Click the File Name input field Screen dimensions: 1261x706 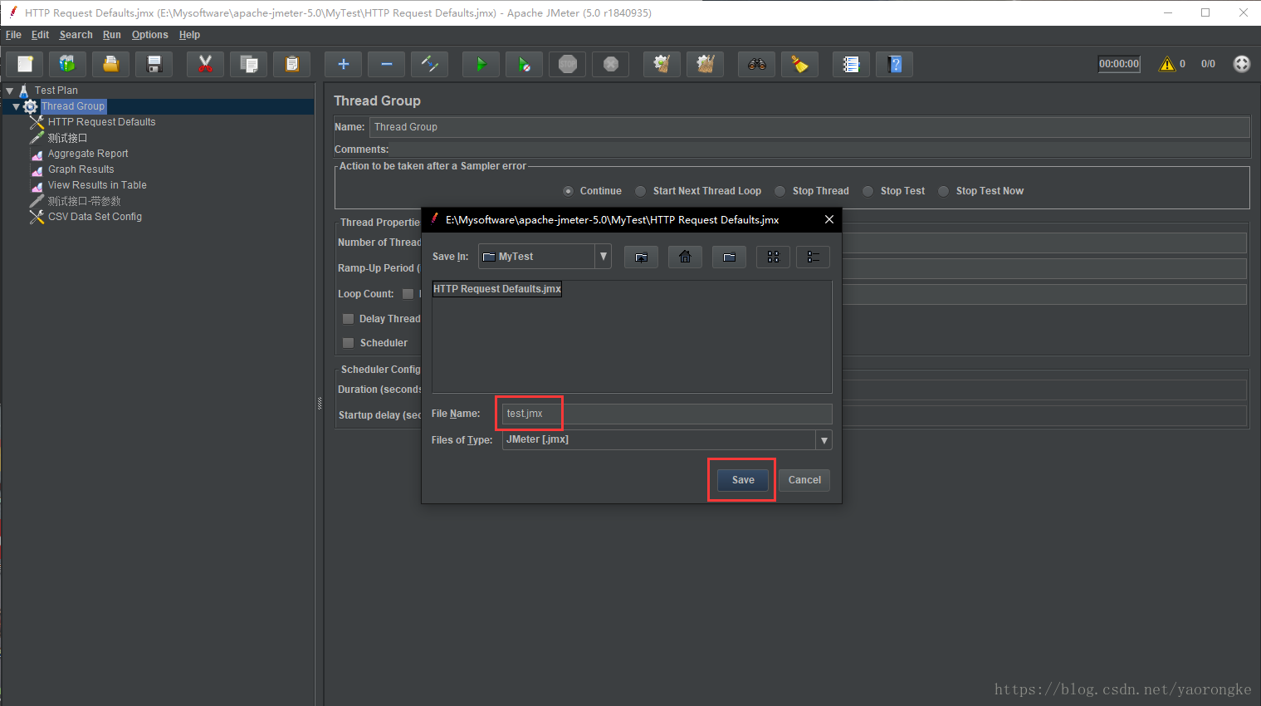[667, 414]
